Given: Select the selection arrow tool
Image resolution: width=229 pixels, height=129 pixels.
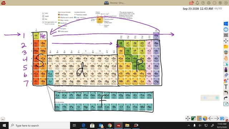Looking at the screenshot, I should click(226, 64).
